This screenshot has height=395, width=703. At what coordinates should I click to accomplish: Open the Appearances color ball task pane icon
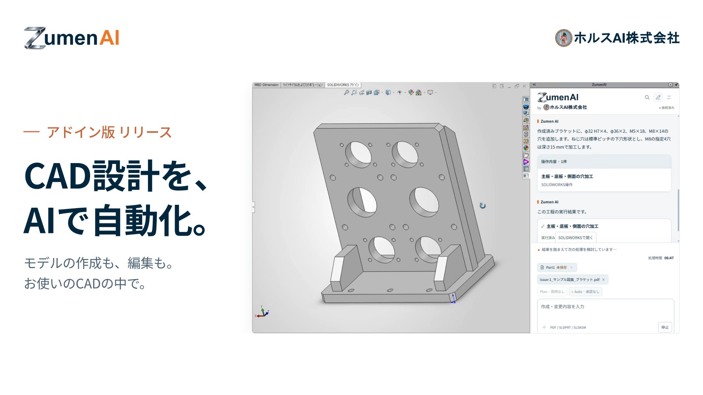click(526, 148)
